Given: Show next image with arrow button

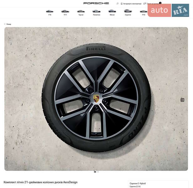Looking at the screenshot, I should coord(182,100).
